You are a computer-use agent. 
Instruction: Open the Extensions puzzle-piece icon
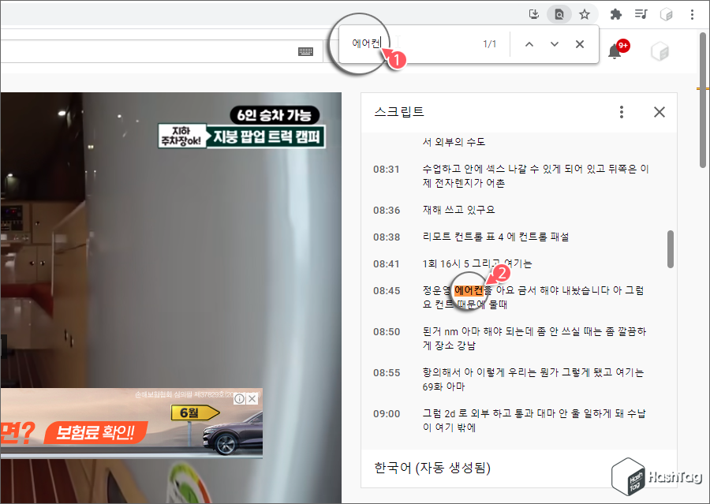[x=615, y=14]
